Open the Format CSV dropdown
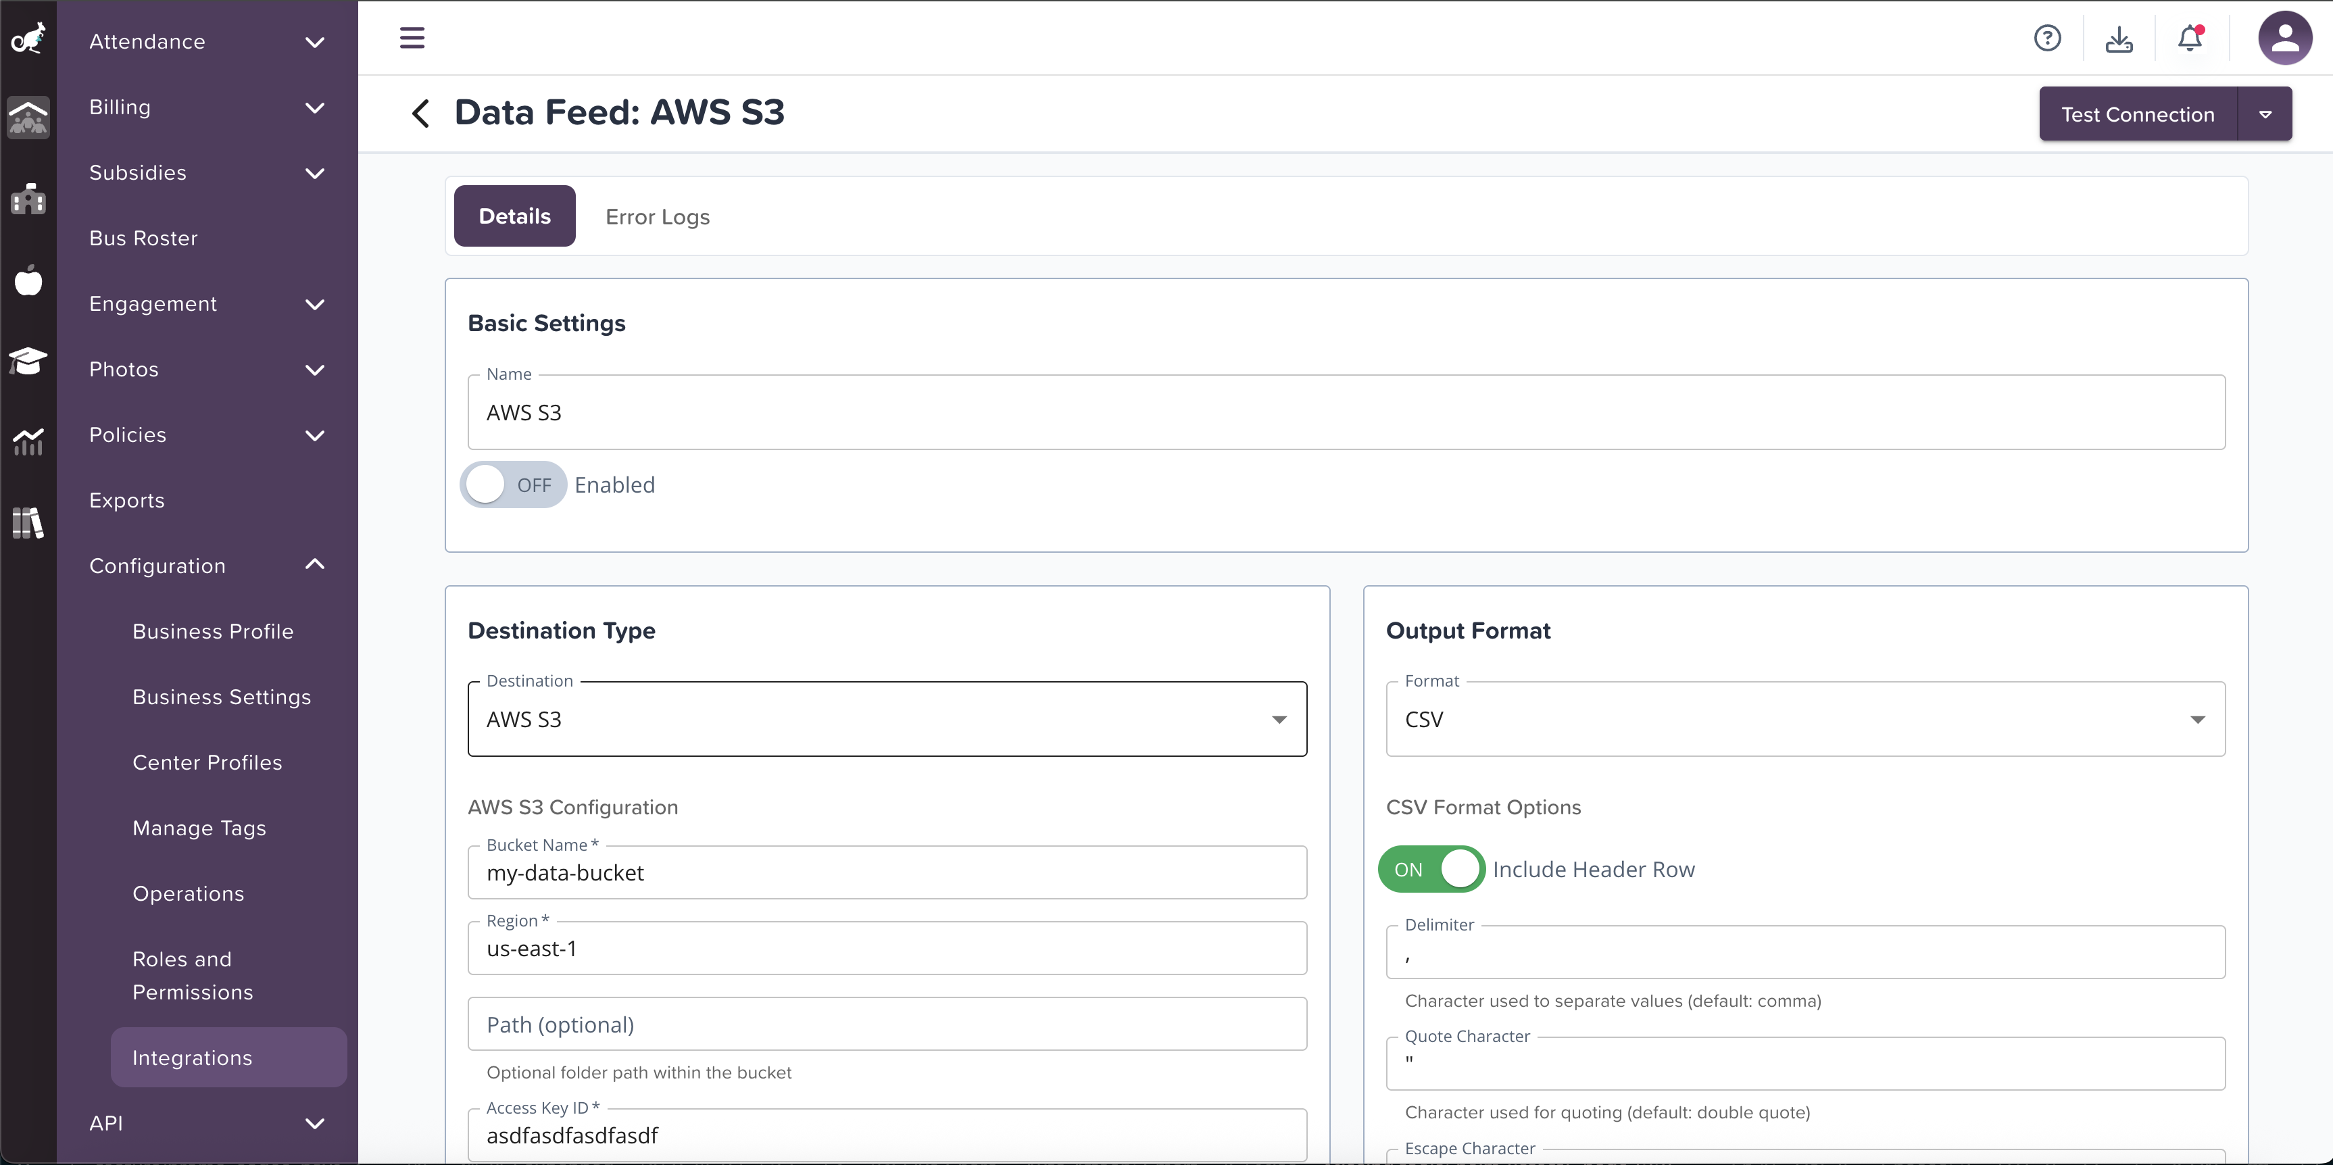Viewport: 2333px width, 1165px height. click(x=1804, y=720)
